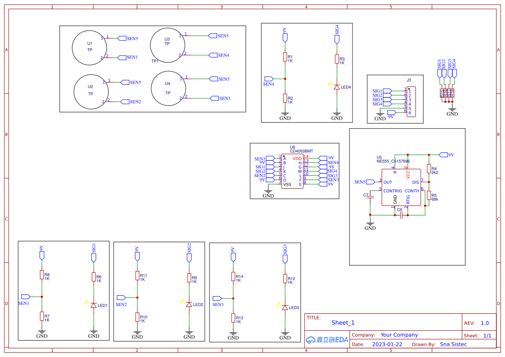Viewport: 505px width, 357px height.
Task: Select the SIG4 net label above R3
Action: (337, 38)
